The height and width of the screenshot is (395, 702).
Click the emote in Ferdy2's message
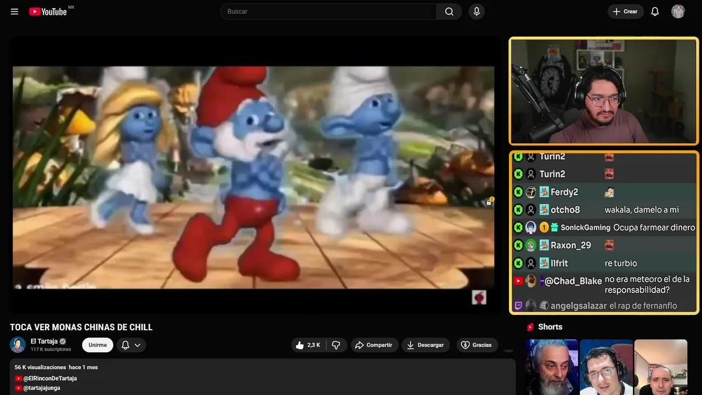[609, 193]
